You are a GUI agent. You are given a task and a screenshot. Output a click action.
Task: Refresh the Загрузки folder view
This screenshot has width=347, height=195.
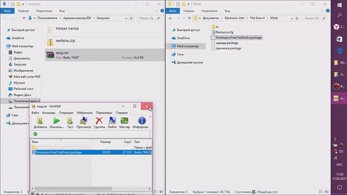(x=131, y=18)
